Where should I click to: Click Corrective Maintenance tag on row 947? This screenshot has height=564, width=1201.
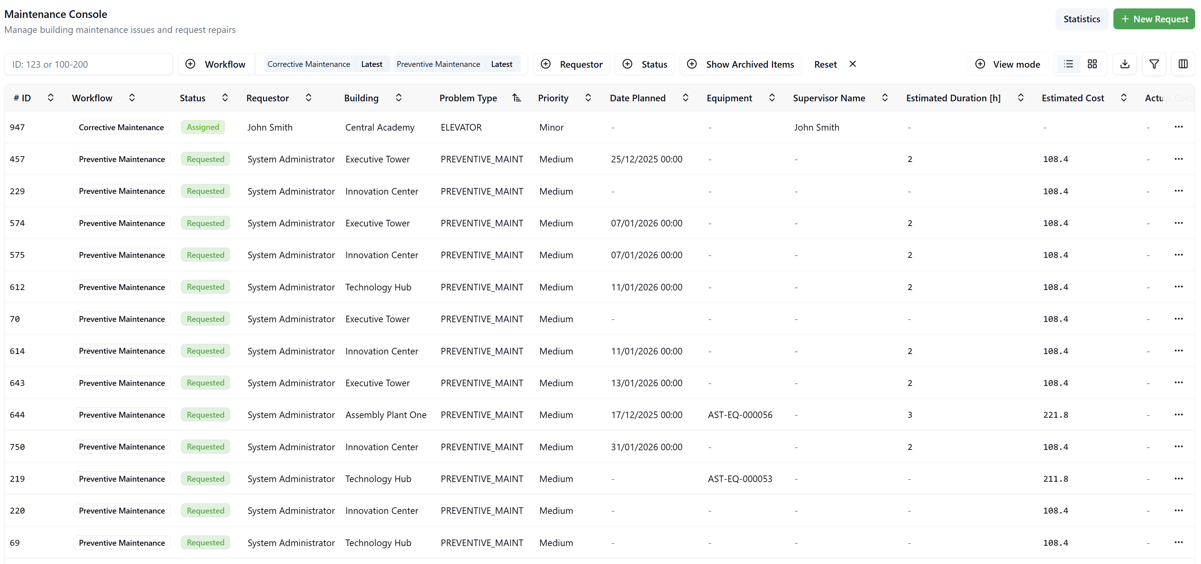coord(121,127)
